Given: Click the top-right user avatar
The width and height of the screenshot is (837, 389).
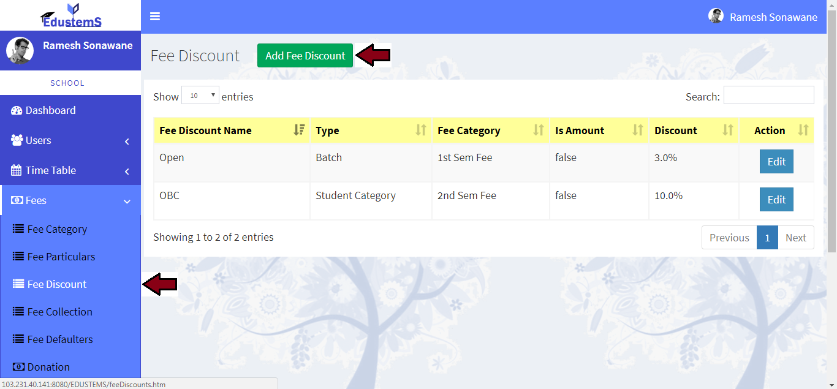Looking at the screenshot, I should 716,17.
